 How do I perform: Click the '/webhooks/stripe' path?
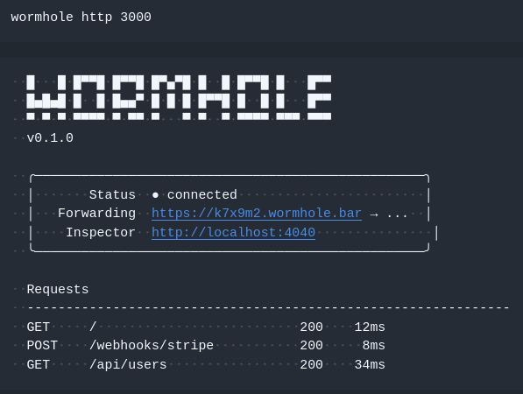pyautogui.click(x=152, y=346)
